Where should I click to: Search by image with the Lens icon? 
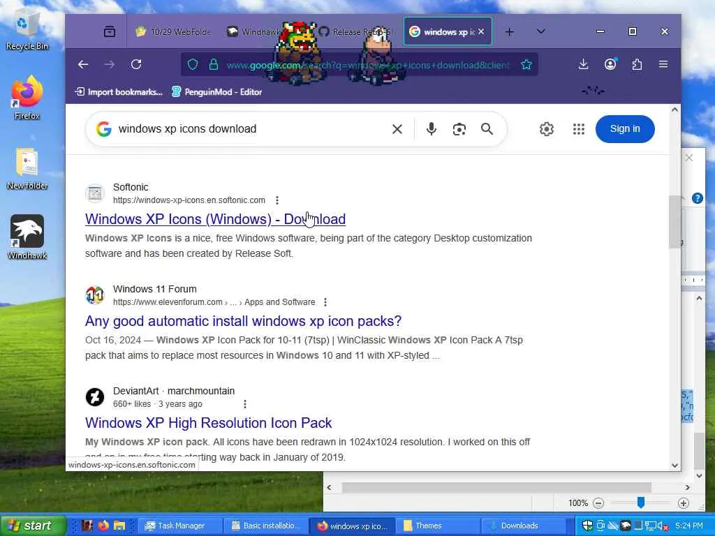tap(459, 129)
